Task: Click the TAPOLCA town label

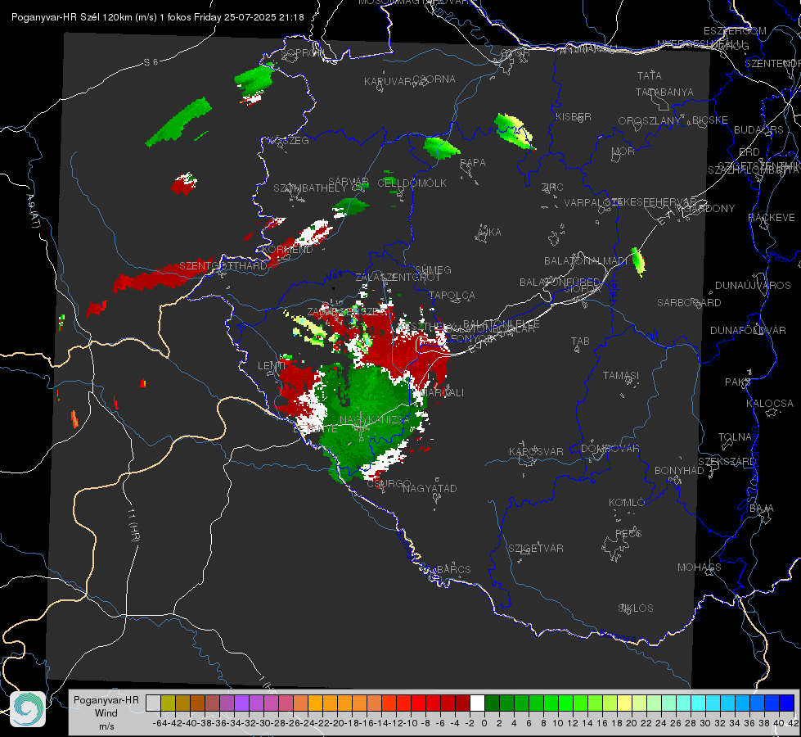Action: click(452, 296)
